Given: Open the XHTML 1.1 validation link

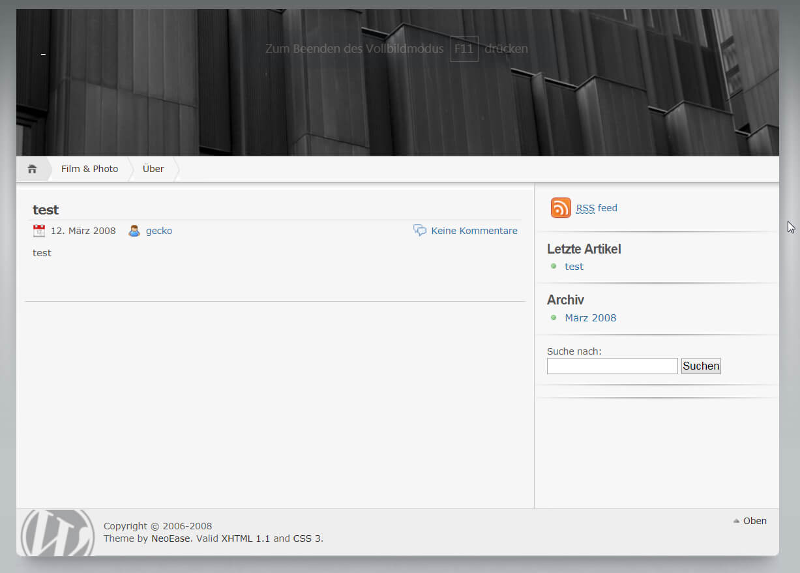Looking at the screenshot, I should [245, 538].
